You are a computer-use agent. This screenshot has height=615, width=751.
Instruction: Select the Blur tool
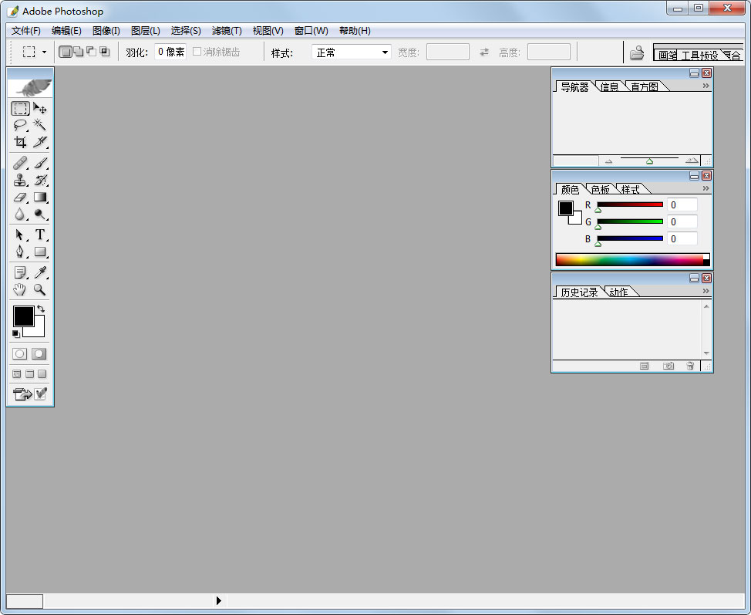(20, 214)
